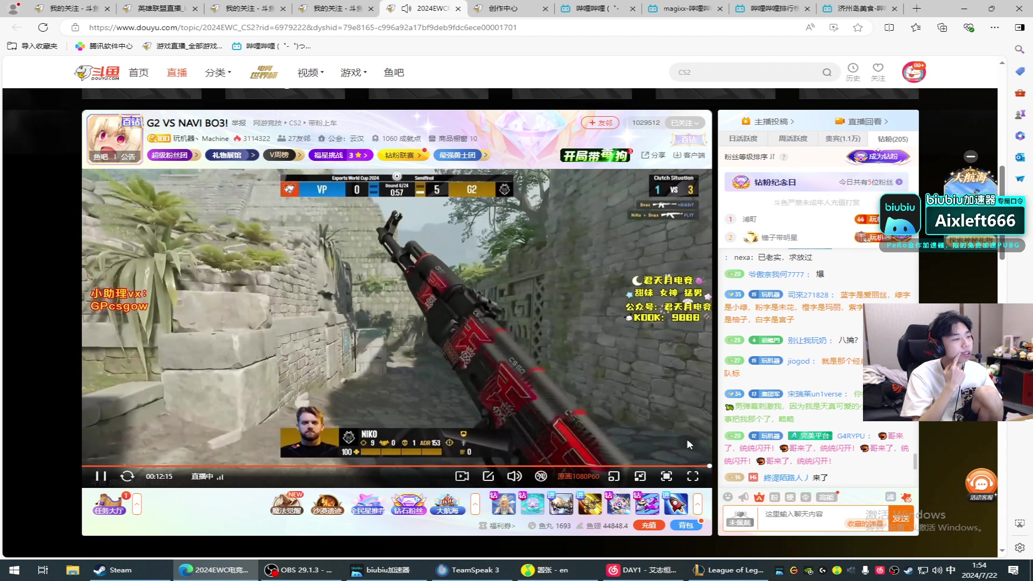Open the 任务大厅 task hall icon
Image resolution: width=1033 pixels, height=581 pixels.
(109, 504)
